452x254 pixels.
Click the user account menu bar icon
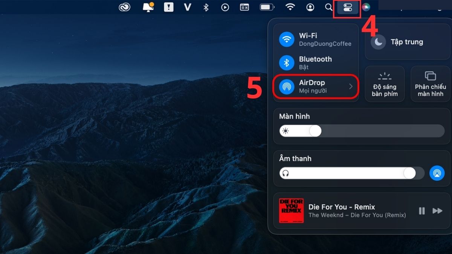(310, 7)
